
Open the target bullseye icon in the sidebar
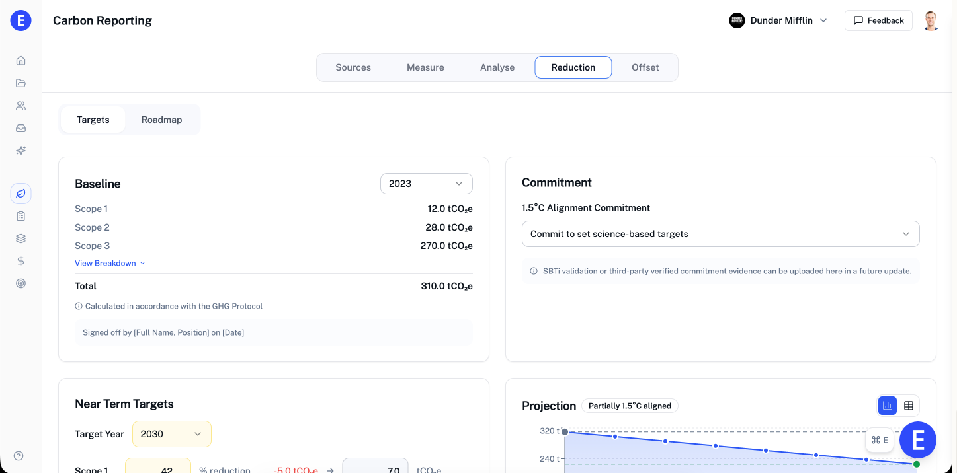pos(21,283)
